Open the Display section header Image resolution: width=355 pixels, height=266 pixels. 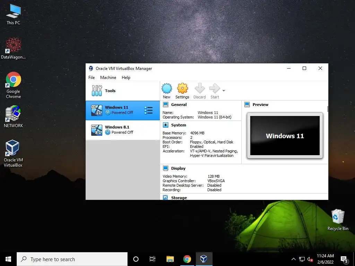[178, 168]
